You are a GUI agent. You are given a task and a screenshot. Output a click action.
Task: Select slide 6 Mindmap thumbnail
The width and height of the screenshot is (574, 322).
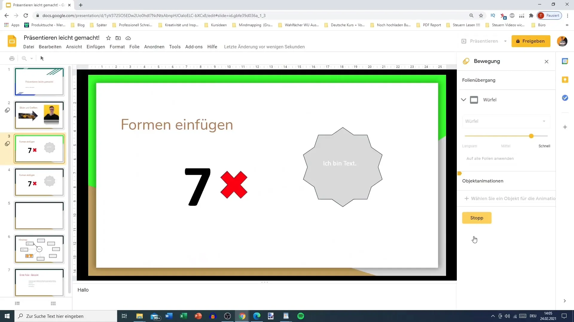pyautogui.click(x=39, y=249)
